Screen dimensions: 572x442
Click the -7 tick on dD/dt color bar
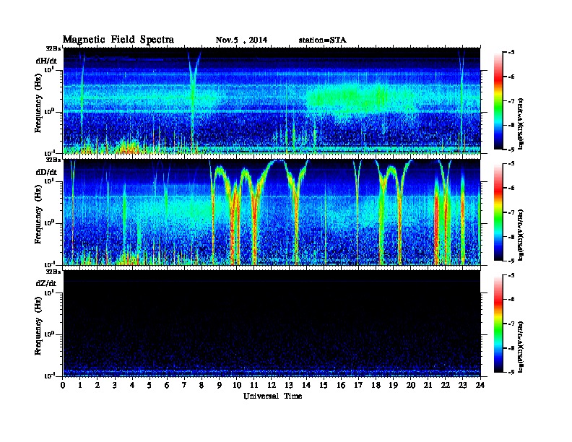point(511,212)
